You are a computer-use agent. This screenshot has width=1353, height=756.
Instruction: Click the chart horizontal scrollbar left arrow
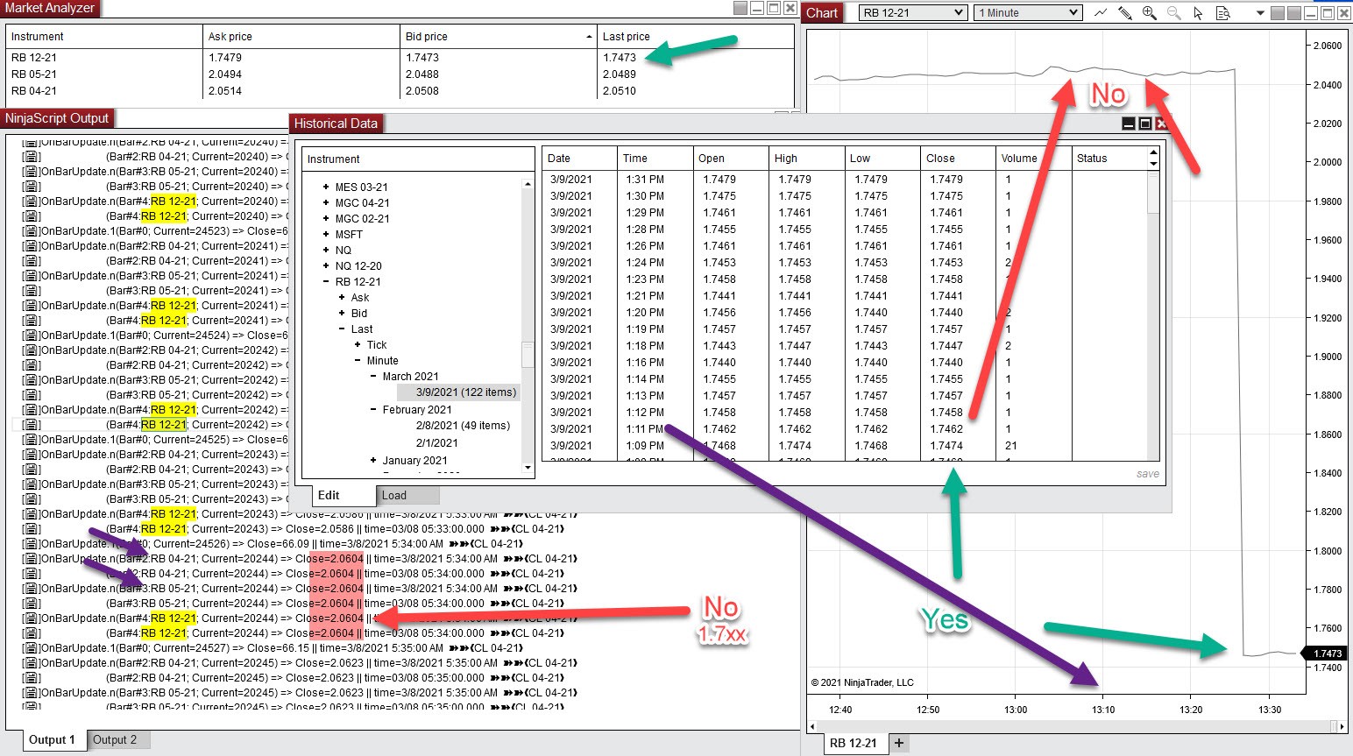click(812, 726)
